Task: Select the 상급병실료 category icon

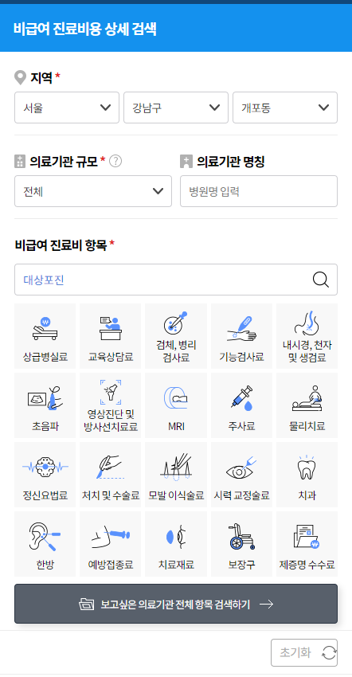Action: pos(45,336)
